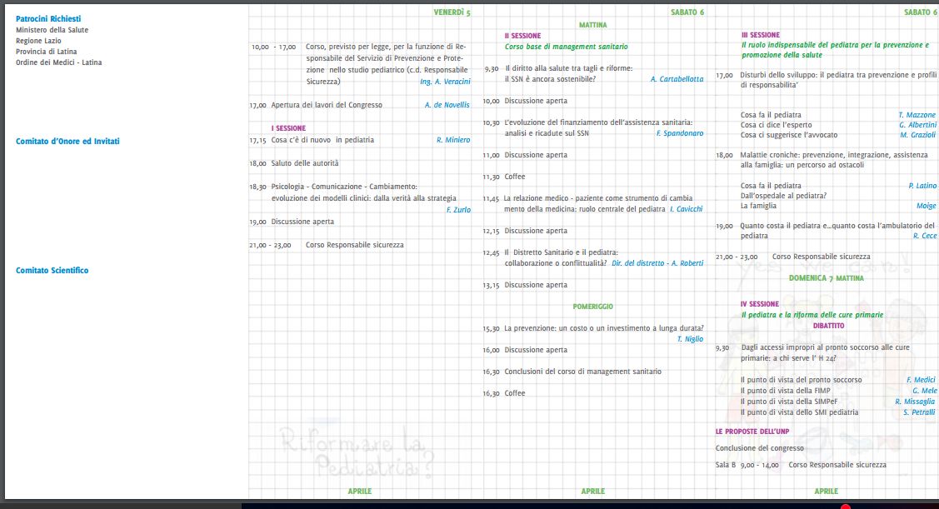Click the "VENERDÌ 5" day header

[452, 12]
